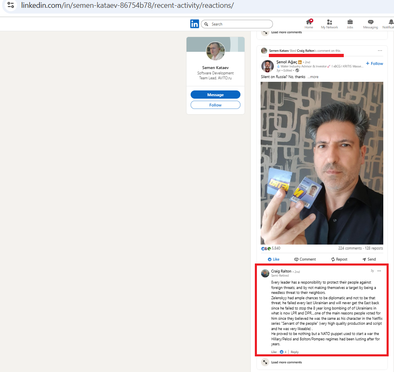The height and width of the screenshot is (372, 394).
Task: Expand post text with the ...more link
Action: click(313, 77)
